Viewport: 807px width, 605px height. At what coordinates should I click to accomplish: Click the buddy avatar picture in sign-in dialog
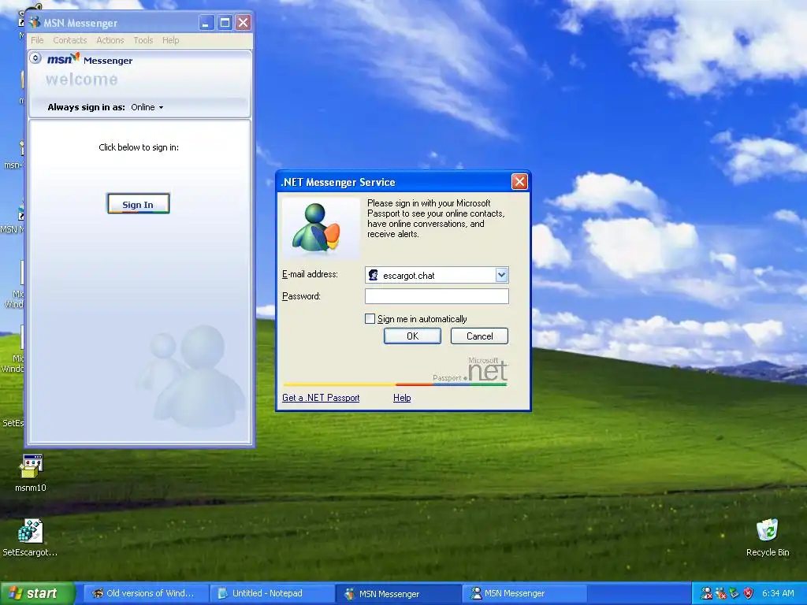click(x=321, y=228)
